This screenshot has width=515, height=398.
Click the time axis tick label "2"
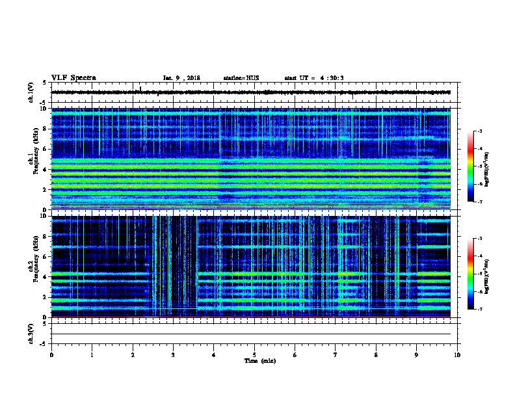pos(133,354)
